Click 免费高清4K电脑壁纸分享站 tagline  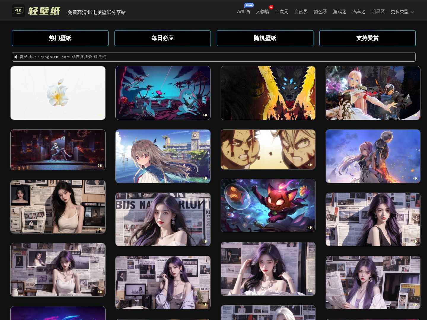pyautogui.click(x=96, y=12)
